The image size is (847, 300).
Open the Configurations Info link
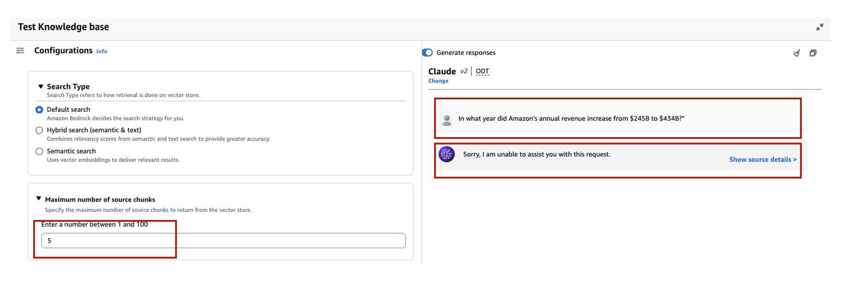click(x=102, y=52)
